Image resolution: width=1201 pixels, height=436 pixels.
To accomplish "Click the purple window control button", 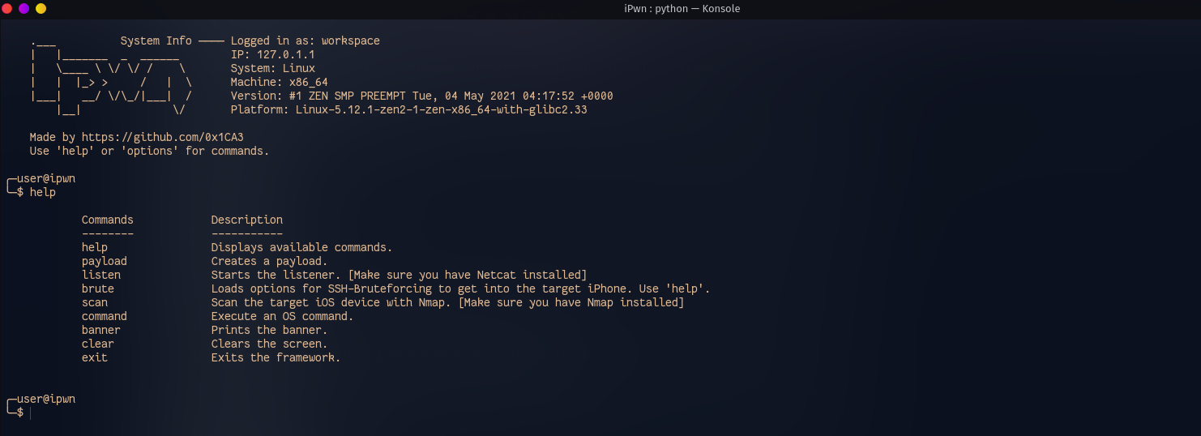I will pyautogui.click(x=24, y=8).
